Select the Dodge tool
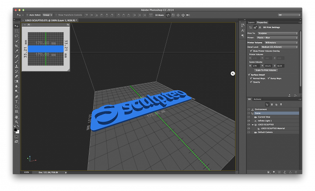Viewport: 315px width, 191px height. tap(17, 91)
